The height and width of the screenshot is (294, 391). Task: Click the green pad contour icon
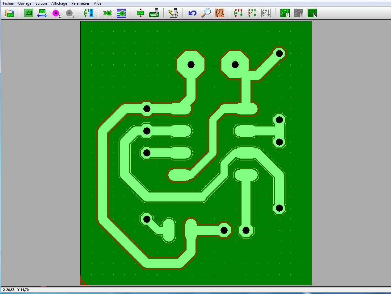tap(107, 13)
